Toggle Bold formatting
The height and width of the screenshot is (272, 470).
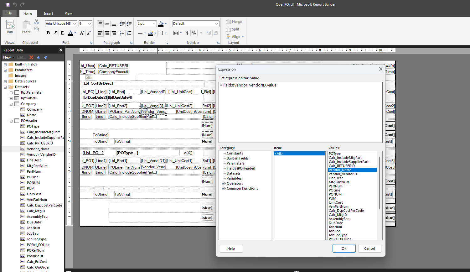coord(48,33)
